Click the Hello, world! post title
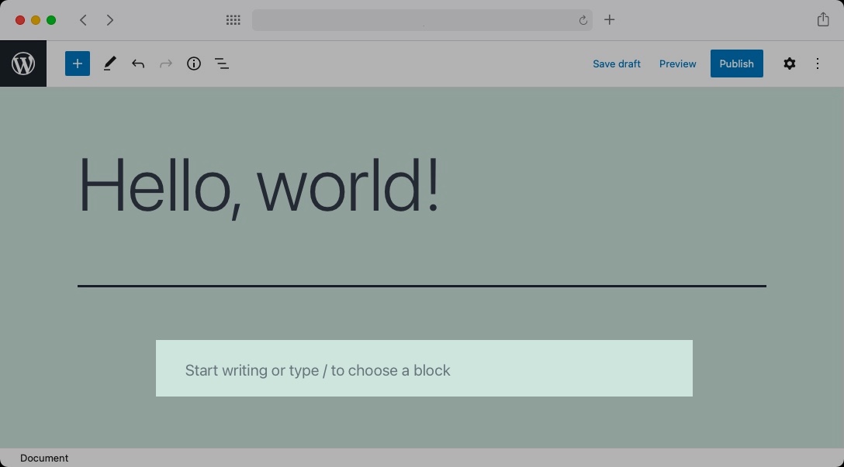The width and height of the screenshot is (844, 467). coord(259,184)
